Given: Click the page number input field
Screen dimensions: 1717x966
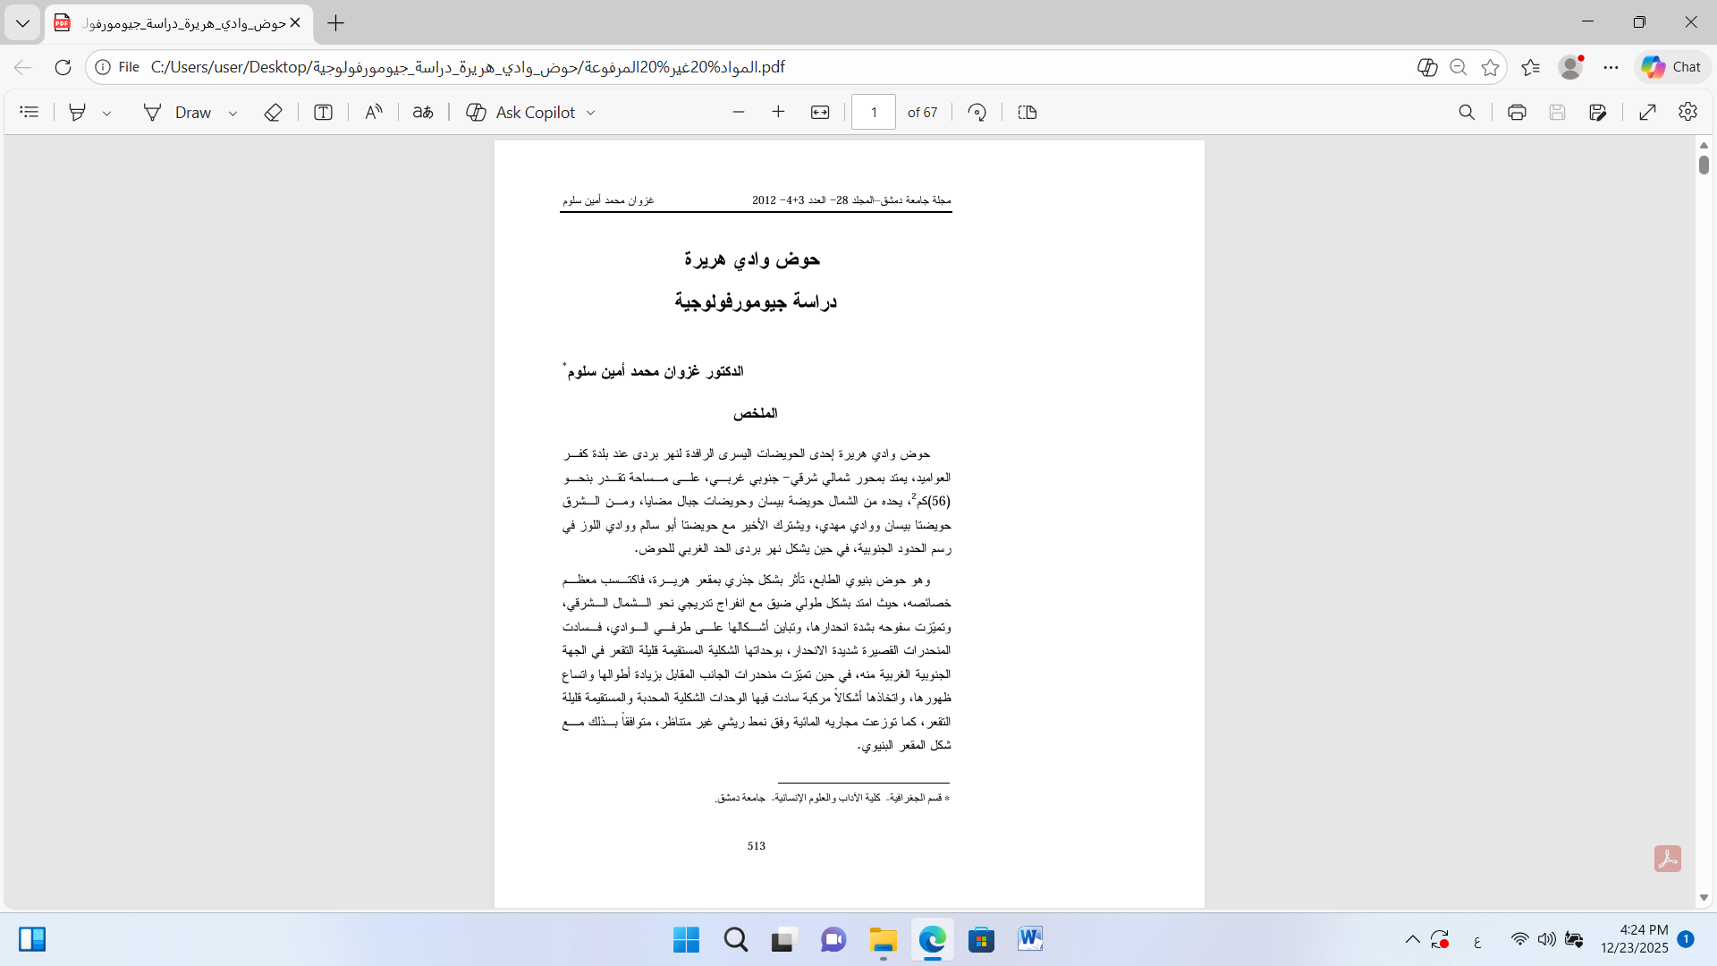Looking at the screenshot, I should coord(874,112).
